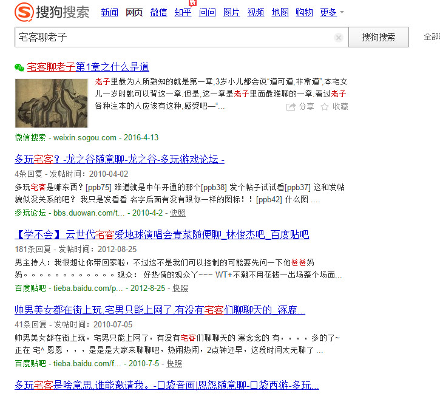Open result 宅客聊老子第1章之什么是道

coord(88,67)
